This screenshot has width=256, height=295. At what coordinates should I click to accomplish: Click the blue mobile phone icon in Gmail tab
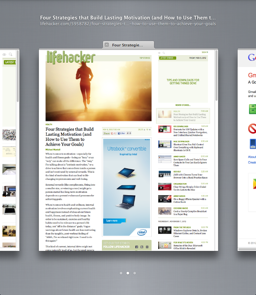tap(253, 144)
